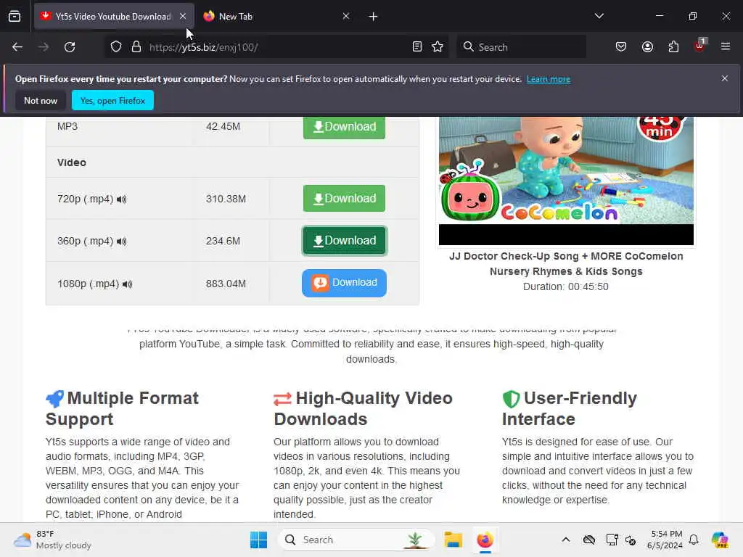Click the Windows taskbar Search box

356,540
